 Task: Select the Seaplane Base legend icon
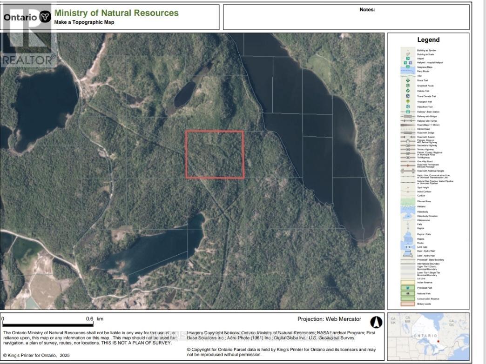[x=408, y=67]
